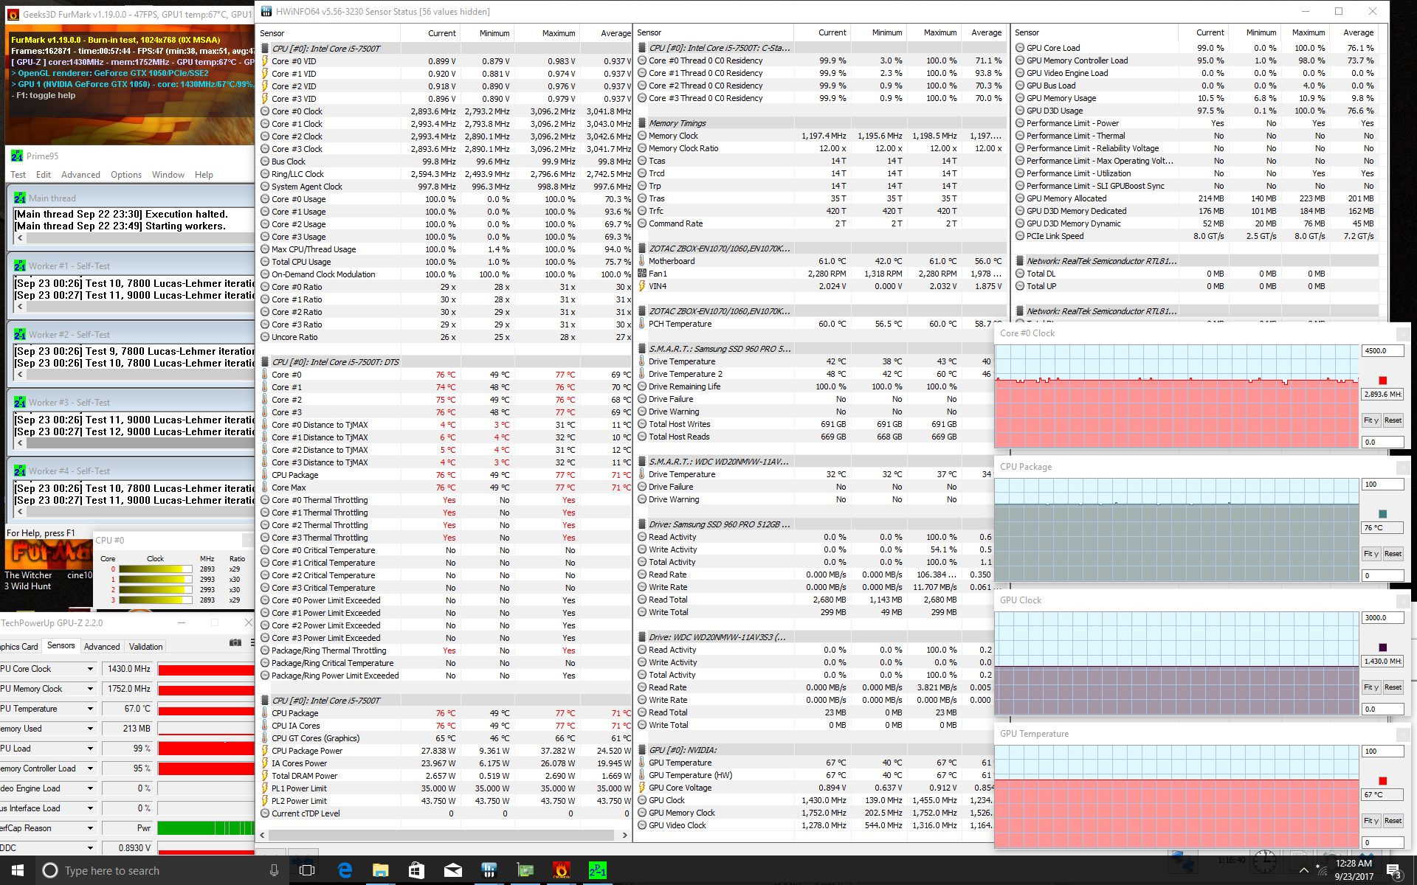Open Task View from the taskbar
Viewport: 1417px width, 885px height.
(307, 870)
